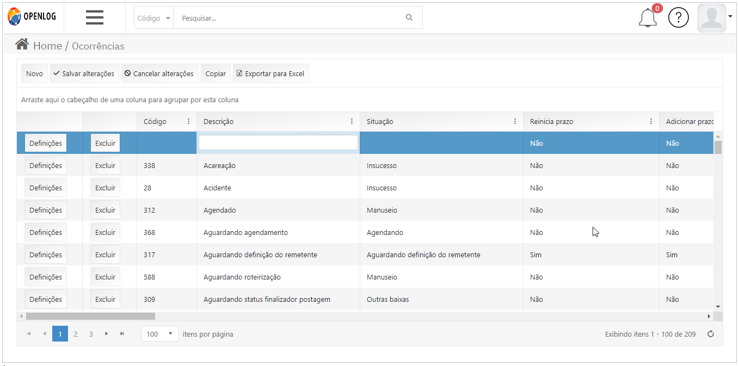This screenshot has height=366, width=739.
Task: Click the vertical scrollbar thumb
Action: tap(718, 147)
